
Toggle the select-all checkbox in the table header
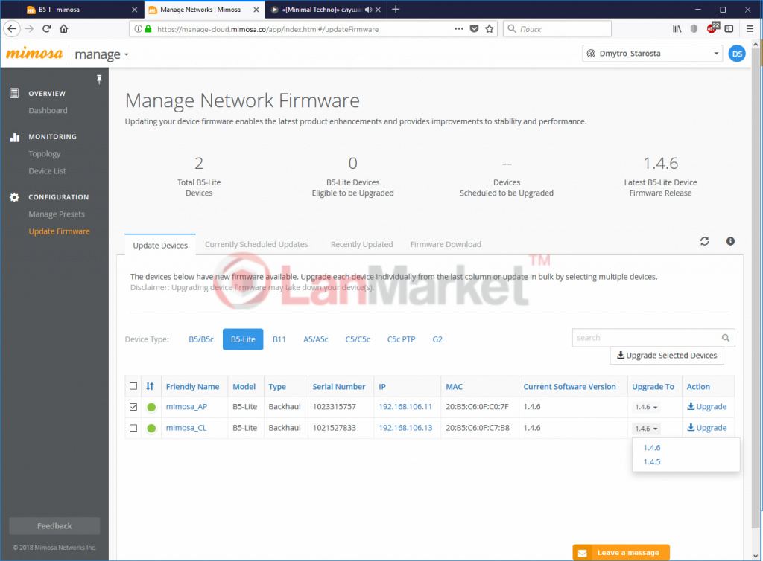click(x=133, y=386)
